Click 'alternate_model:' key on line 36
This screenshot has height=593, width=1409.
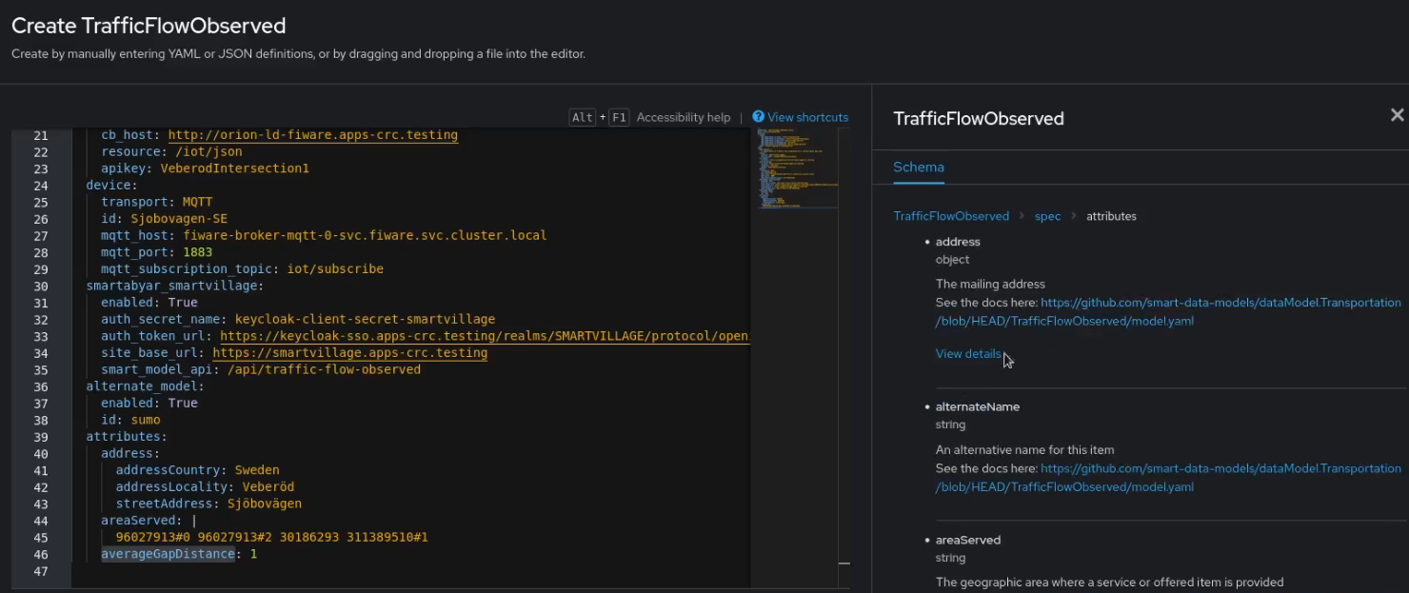[x=145, y=386]
